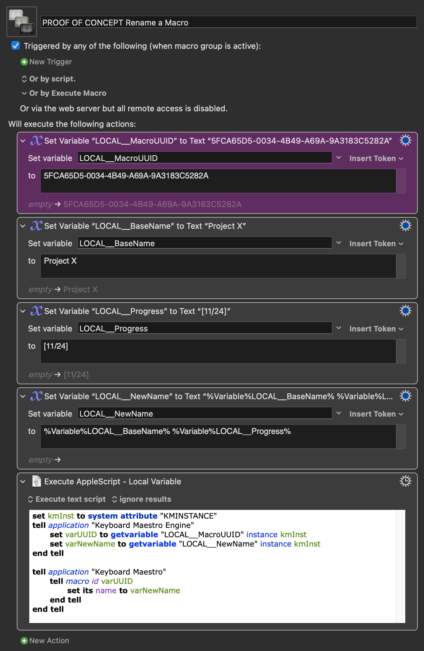Open Insert Token menu in MacroUUID action
Viewport: 424px width, 651px height.
click(x=376, y=158)
